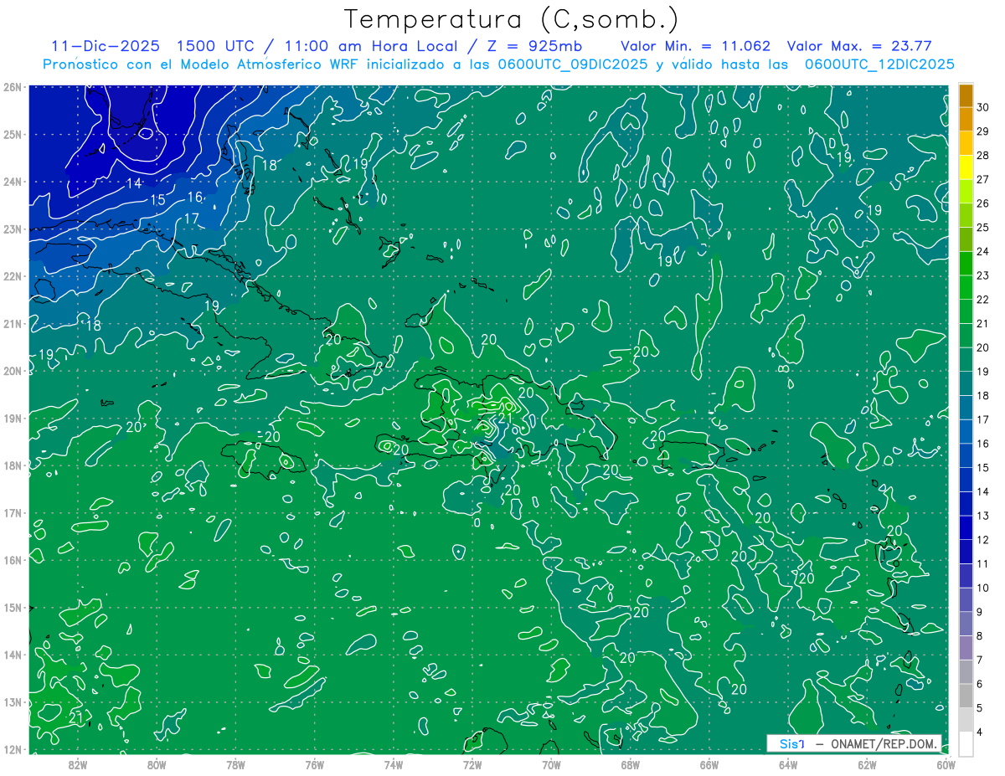
Task: Pick the dark blue swatch between 12 and 13
Action: click(966, 527)
